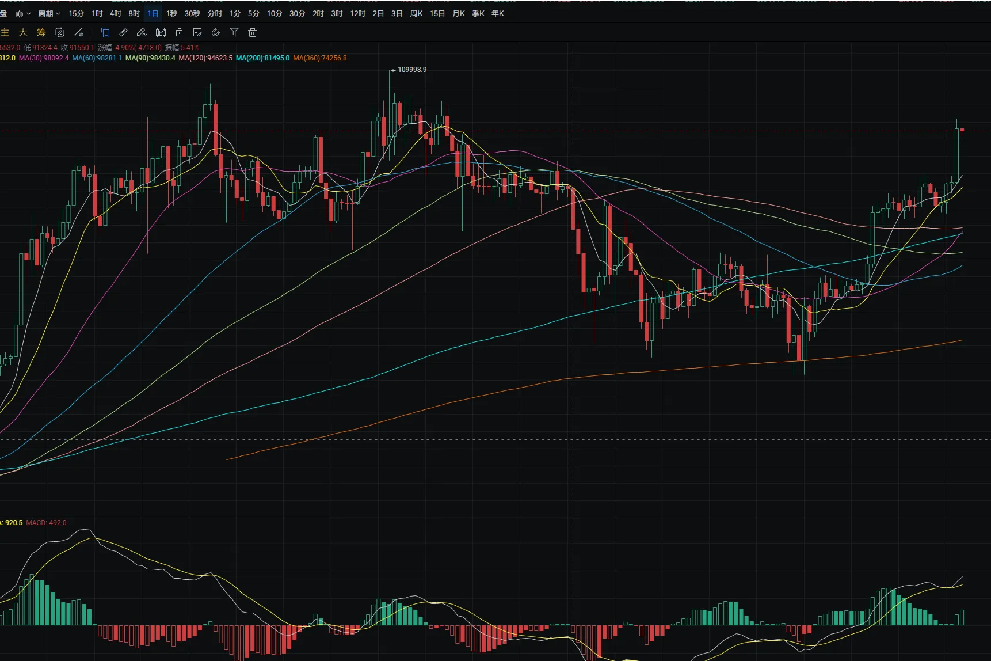Choose the 周K weekly timeframe

416,13
